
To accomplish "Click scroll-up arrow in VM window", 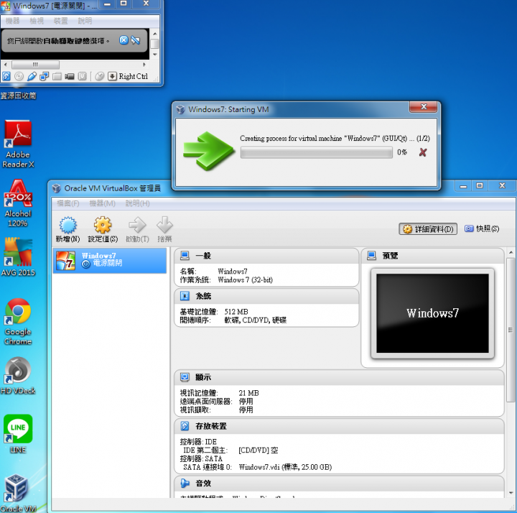I will coord(154,34).
